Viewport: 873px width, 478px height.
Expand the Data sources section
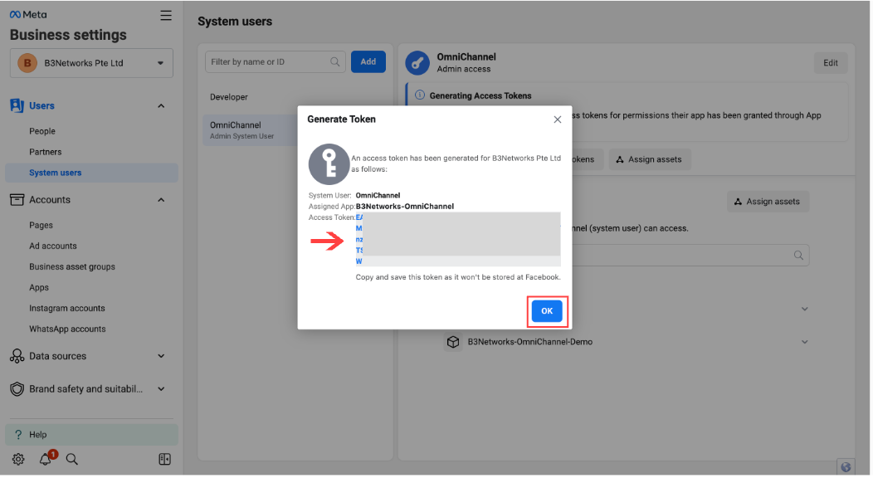pyautogui.click(x=161, y=356)
